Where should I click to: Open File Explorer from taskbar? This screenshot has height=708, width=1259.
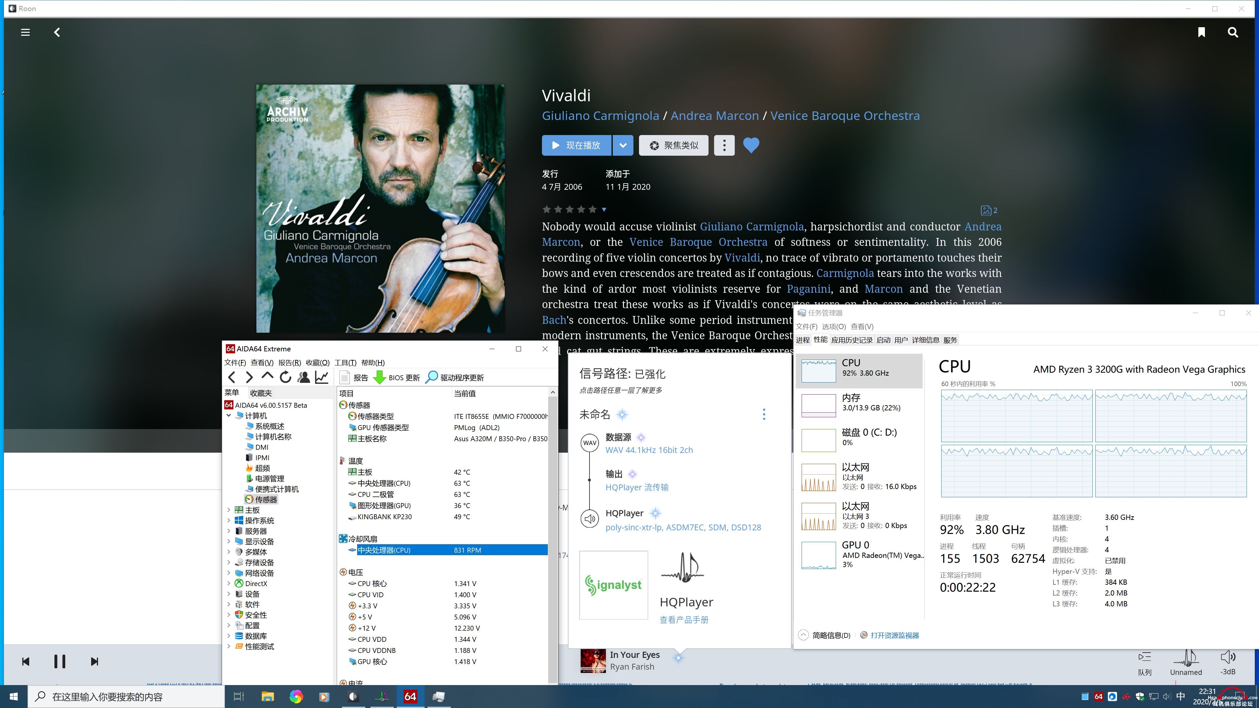pos(267,696)
